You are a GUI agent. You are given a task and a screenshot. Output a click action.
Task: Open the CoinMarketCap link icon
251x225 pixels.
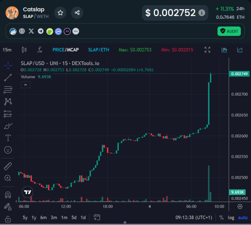click(58, 31)
